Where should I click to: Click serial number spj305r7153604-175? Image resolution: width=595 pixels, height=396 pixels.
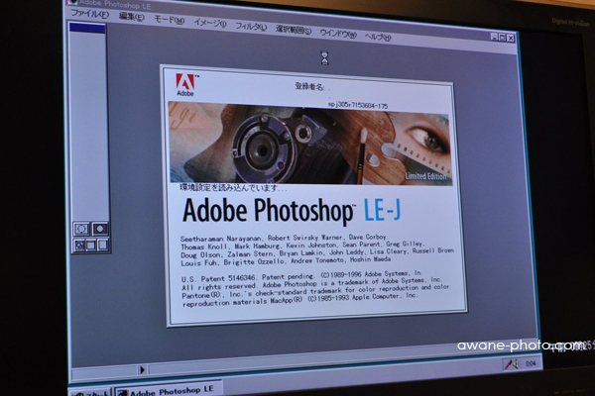[x=357, y=105]
